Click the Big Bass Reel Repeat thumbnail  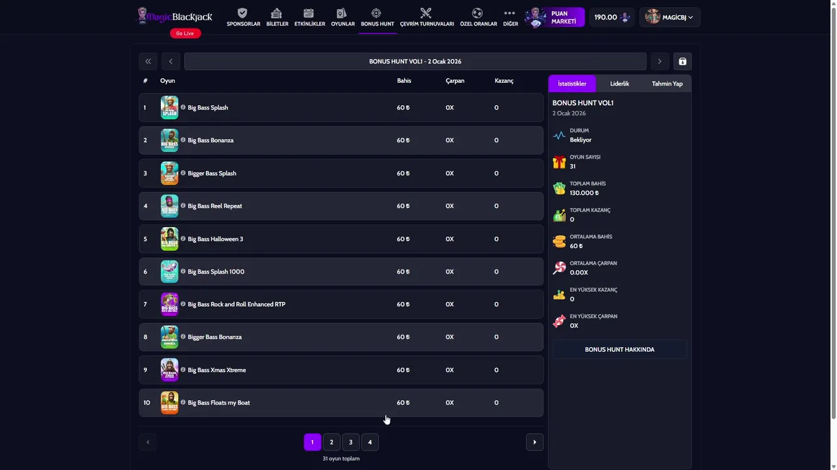point(169,206)
